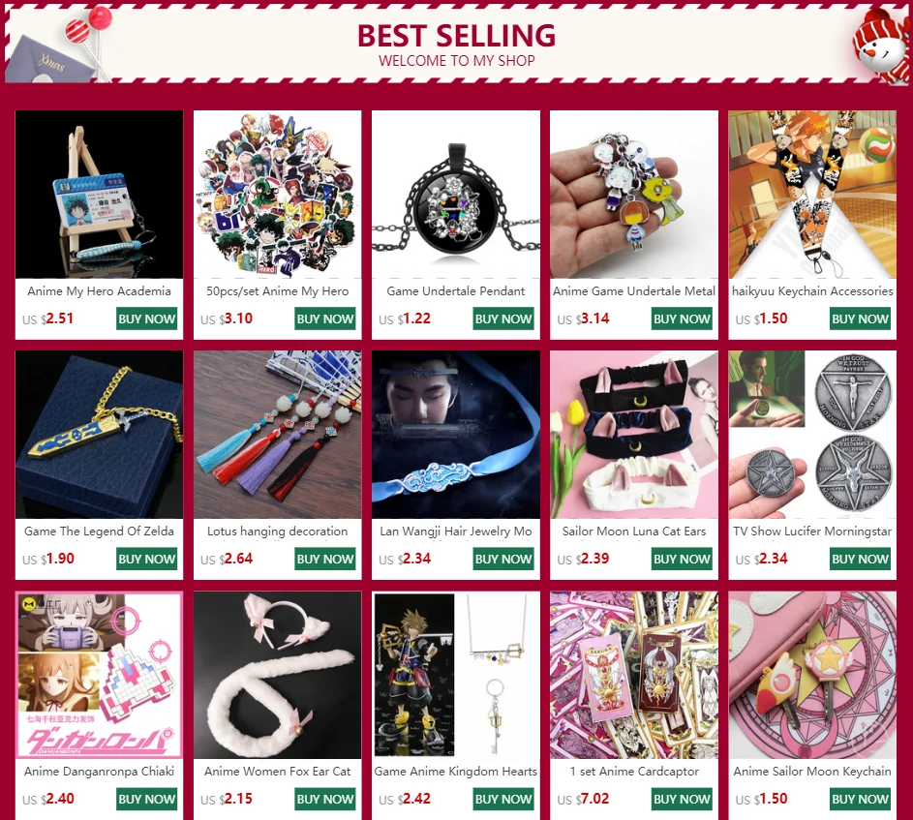The width and height of the screenshot is (913, 820).
Task: Buy now the $2.15 Fox Ear Cat item
Action: click(x=325, y=799)
